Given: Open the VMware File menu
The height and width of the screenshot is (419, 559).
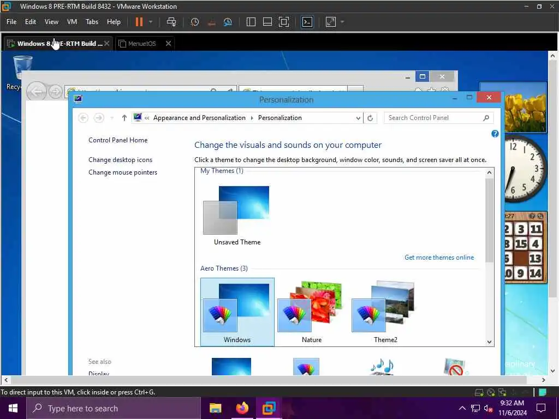Looking at the screenshot, I should pyautogui.click(x=11, y=22).
